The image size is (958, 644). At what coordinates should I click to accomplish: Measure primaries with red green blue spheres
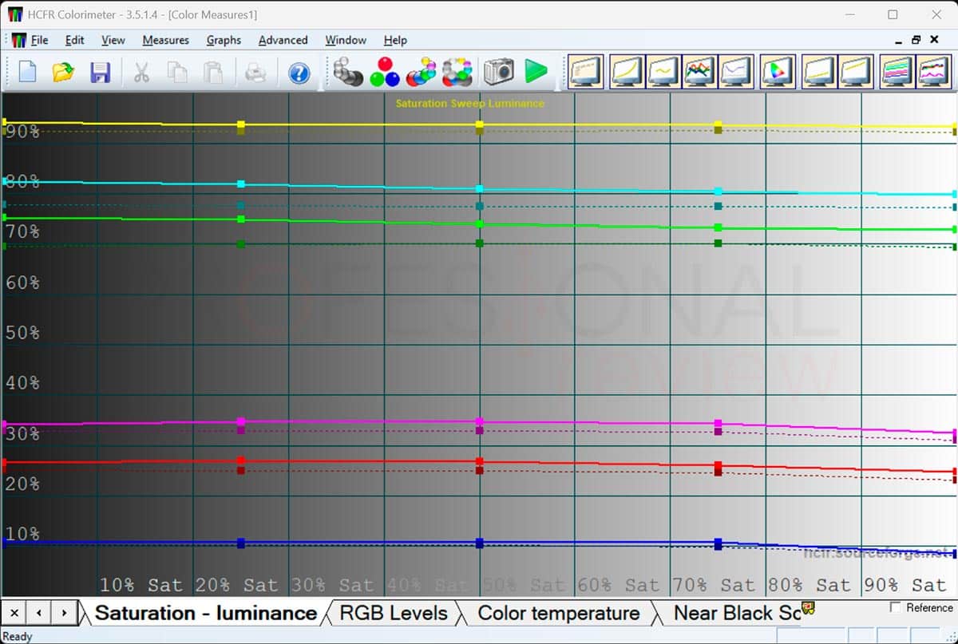(x=385, y=72)
